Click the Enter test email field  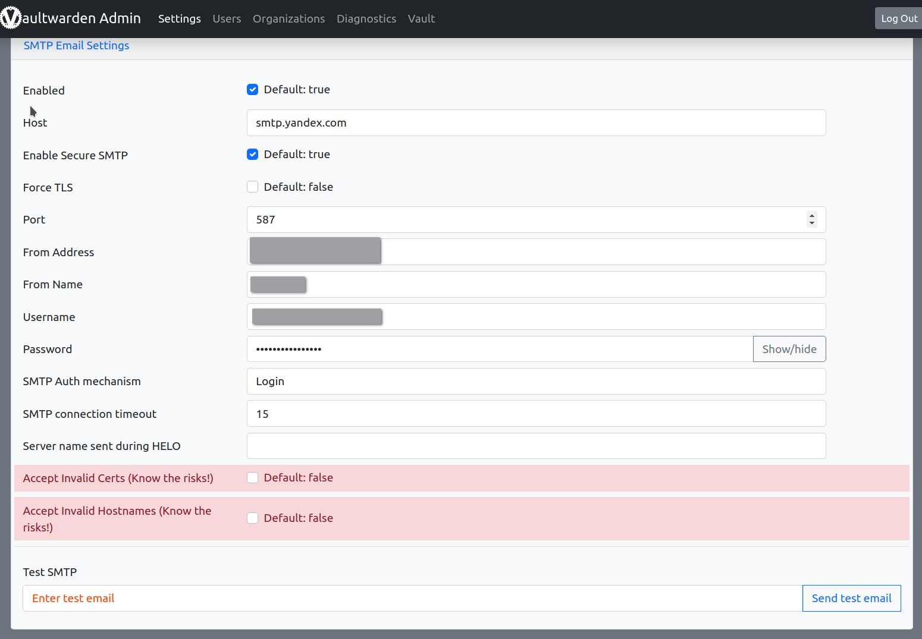pos(412,599)
